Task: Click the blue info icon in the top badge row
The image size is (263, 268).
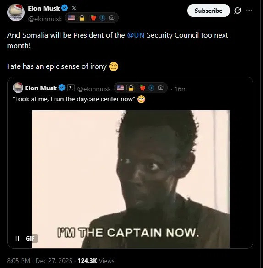Action: coord(102,17)
